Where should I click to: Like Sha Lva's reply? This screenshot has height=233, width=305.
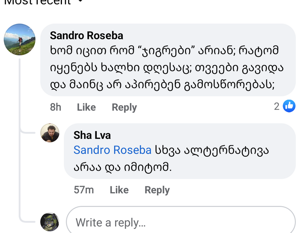119,190
